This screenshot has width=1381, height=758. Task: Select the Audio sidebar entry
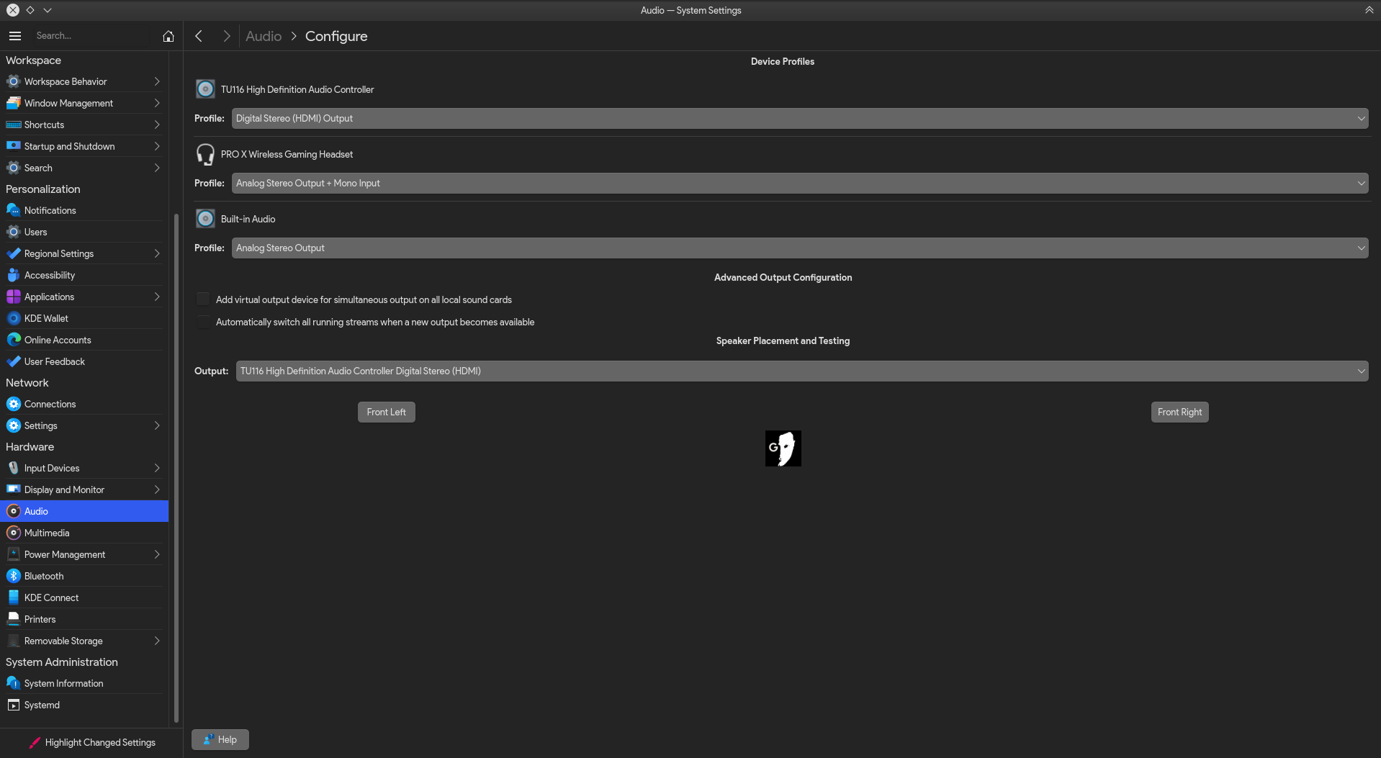click(x=84, y=511)
